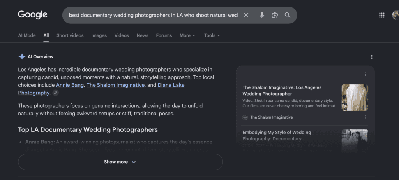Clear the search query with X icon

pos(246,15)
